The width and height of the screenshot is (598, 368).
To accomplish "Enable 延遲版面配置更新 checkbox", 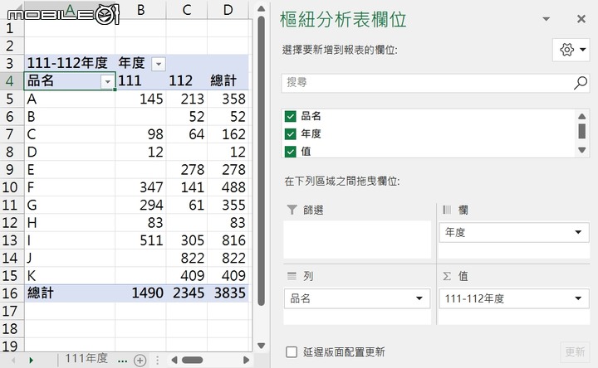I will (292, 351).
